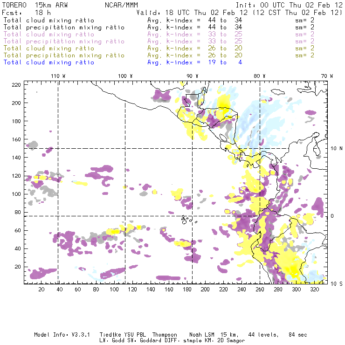This screenshot has width=345, height=345.
Task: Select the '0' equator latitude label
Action: pyautogui.click(x=332, y=216)
